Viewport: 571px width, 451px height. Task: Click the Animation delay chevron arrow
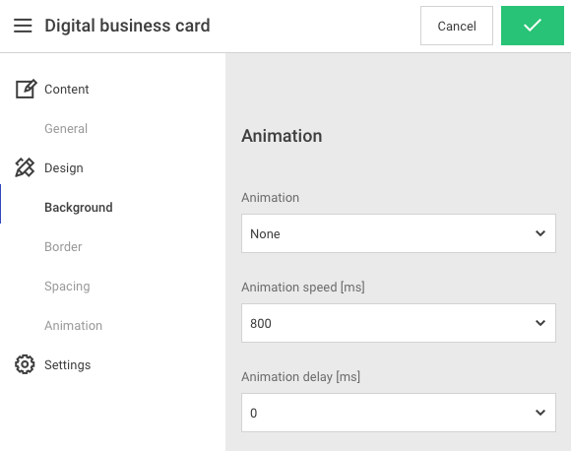click(x=540, y=413)
